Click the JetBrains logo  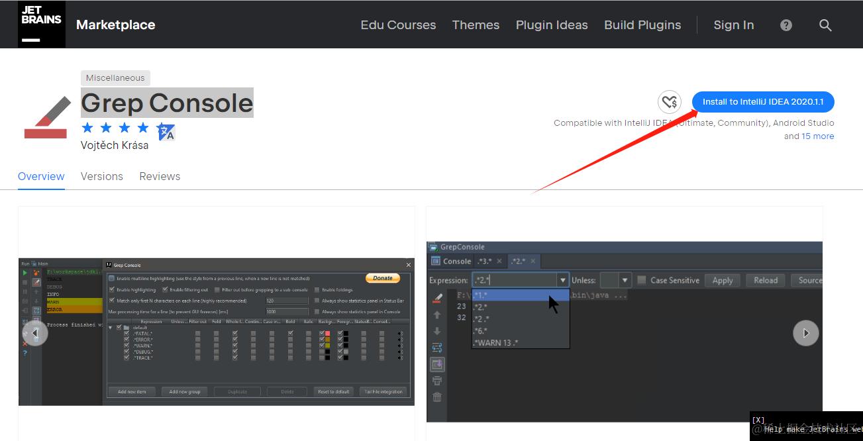pos(41,24)
